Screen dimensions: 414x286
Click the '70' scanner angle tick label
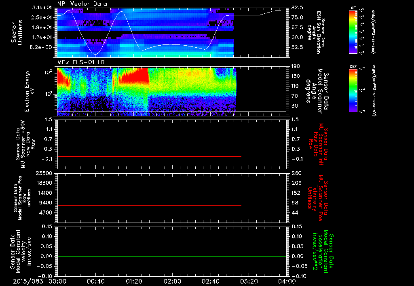(x=295, y=96)
